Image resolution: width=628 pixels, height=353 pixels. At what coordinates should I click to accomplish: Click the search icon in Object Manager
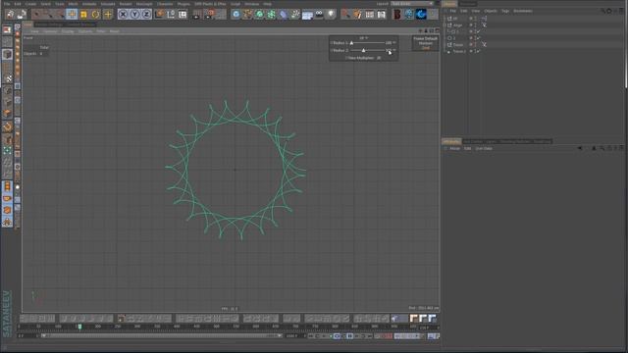(602, 11)
